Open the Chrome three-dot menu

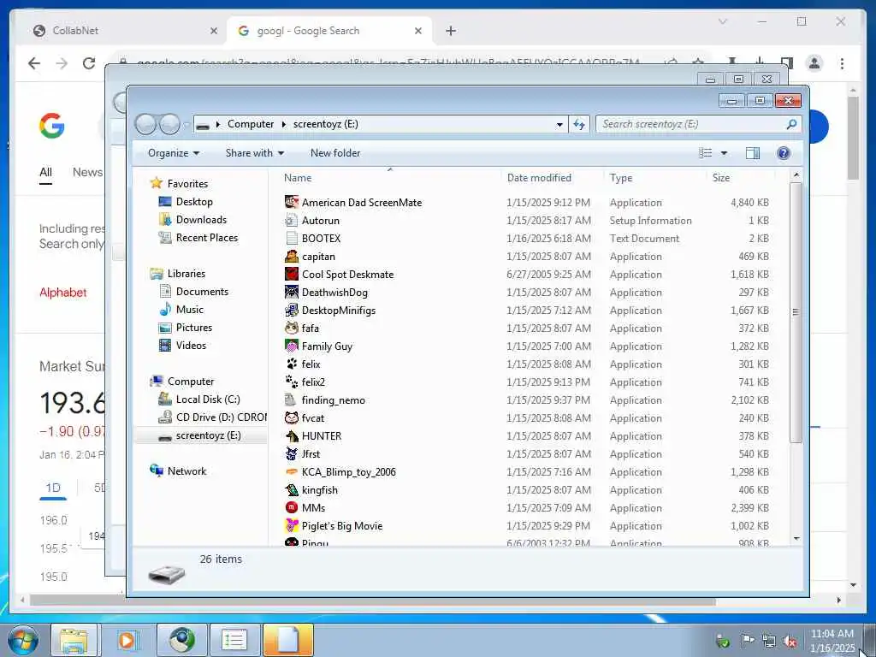(842, 63)
